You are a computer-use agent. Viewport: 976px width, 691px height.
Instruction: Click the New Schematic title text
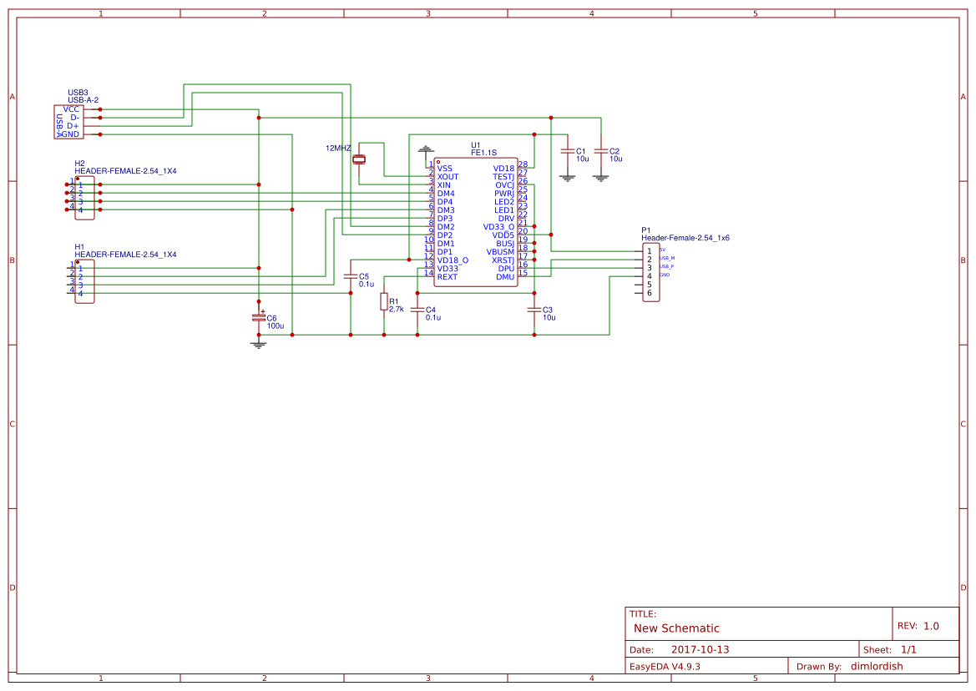[x=676, y=628]
